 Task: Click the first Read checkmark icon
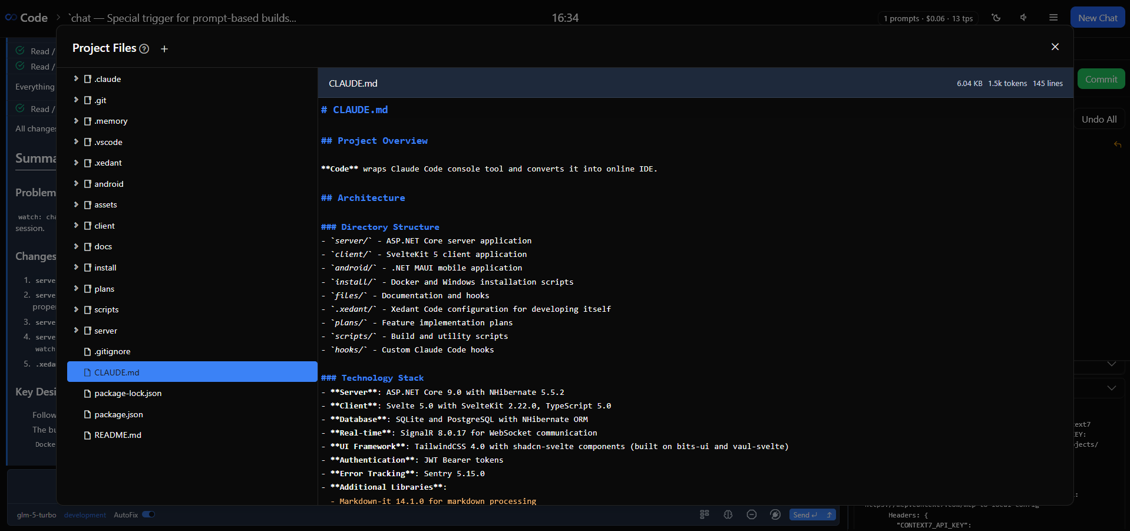tap(20, 51)
